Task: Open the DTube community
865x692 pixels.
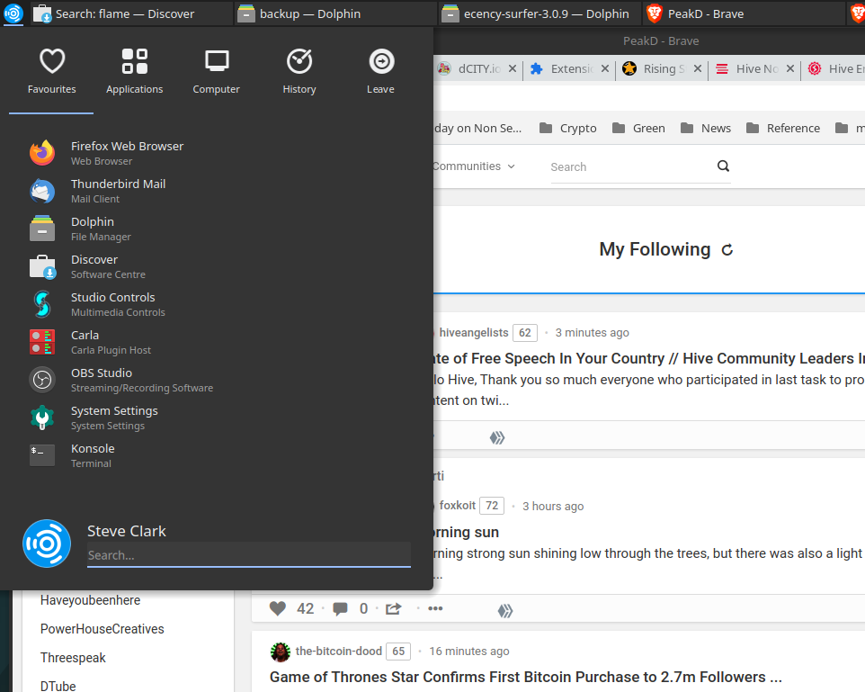Action: (x=58, y=686)
